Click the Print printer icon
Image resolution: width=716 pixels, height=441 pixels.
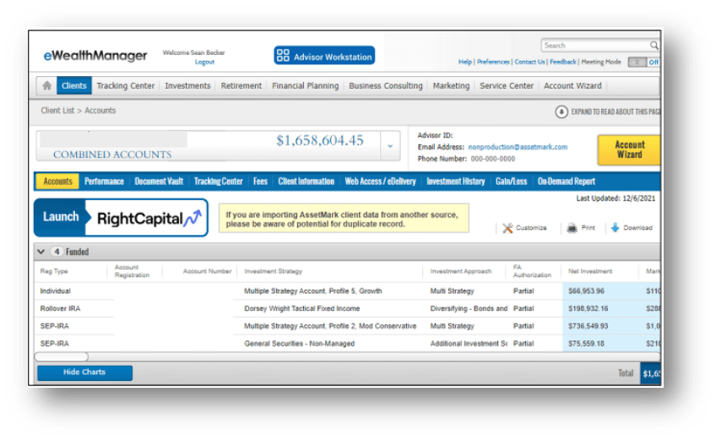click(x=572, y=228)
